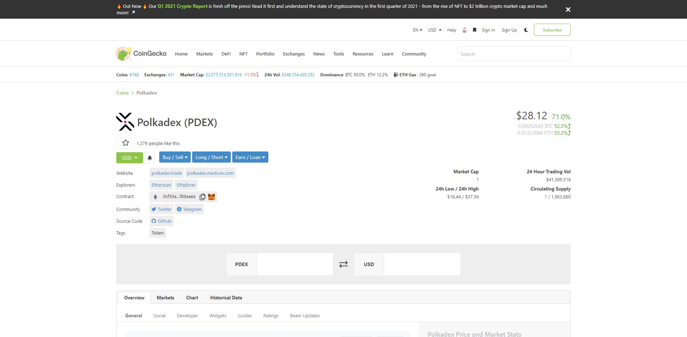
Task: Open the candy rewards icon
Action: click(464, 30)
